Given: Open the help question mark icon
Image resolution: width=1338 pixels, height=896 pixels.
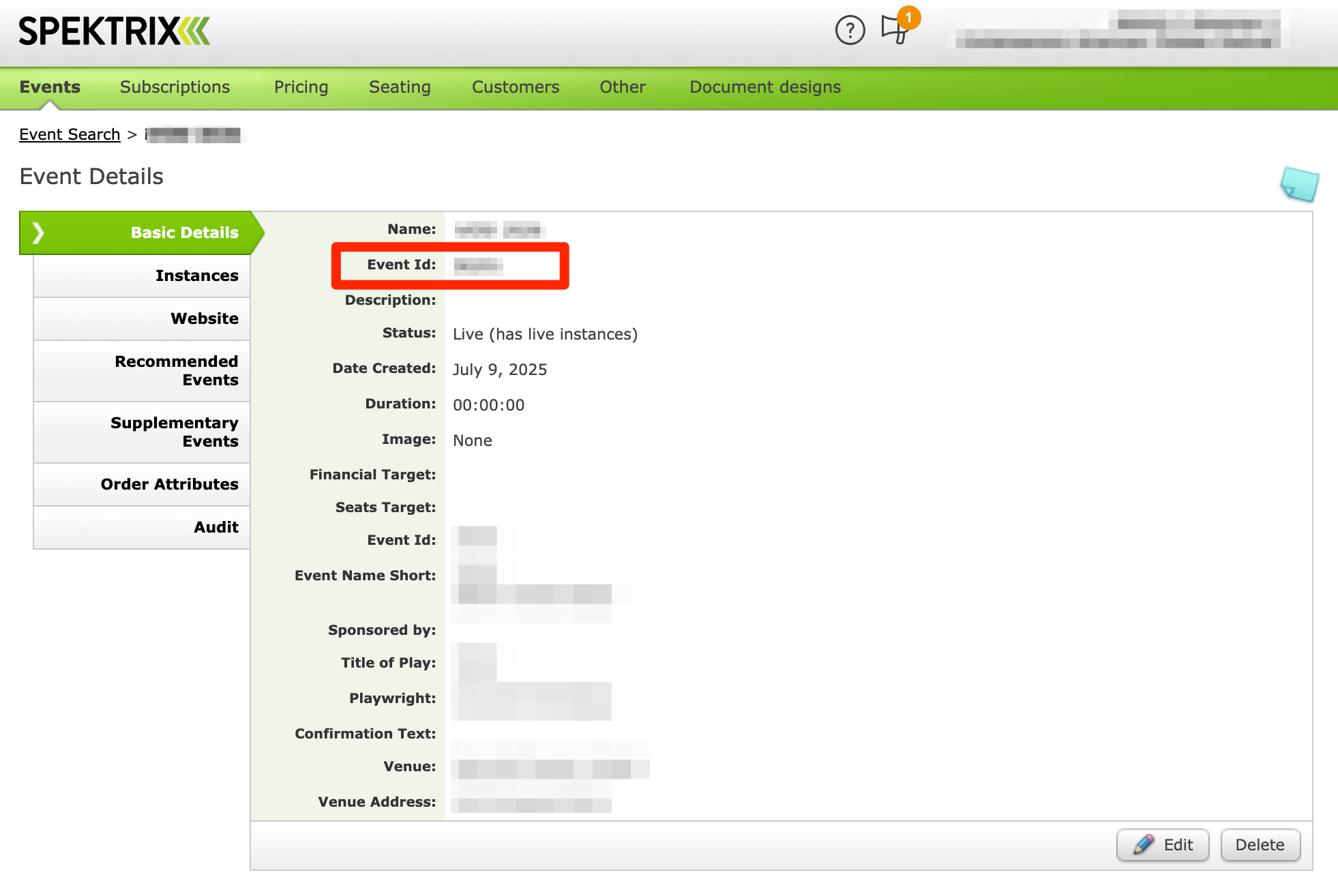Looking at the screenshot, I should 850,31.
